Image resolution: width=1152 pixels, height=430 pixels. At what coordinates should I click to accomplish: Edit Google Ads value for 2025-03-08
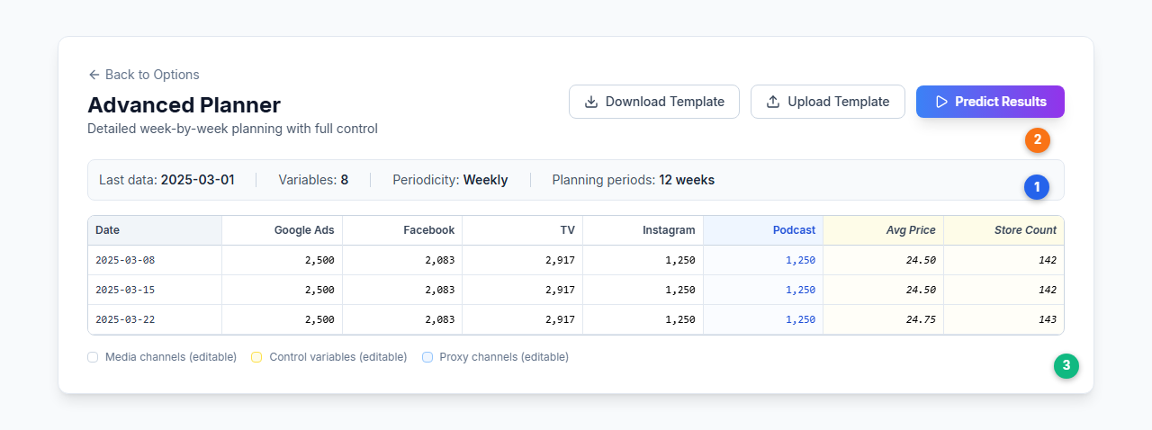(x=283, y=260)
